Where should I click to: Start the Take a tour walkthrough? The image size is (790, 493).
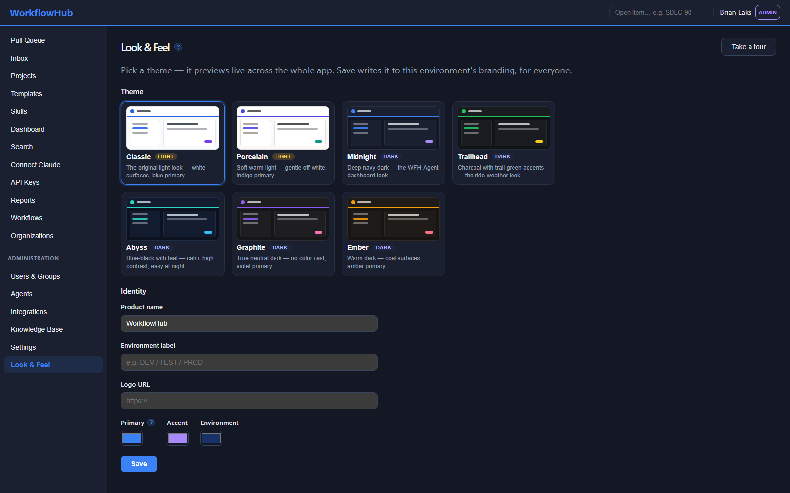[x=749, y=47]
